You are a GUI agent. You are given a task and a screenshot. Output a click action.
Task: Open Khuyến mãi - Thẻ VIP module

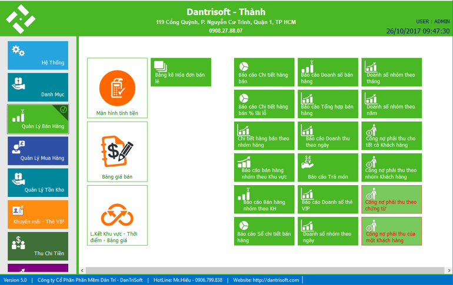point(38,214)
